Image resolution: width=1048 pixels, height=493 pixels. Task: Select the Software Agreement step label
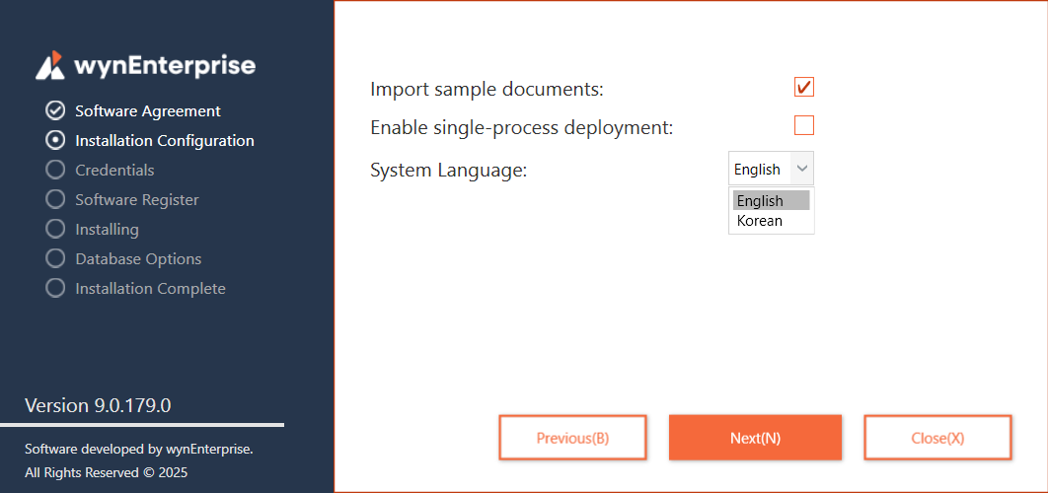pos(148,110)
